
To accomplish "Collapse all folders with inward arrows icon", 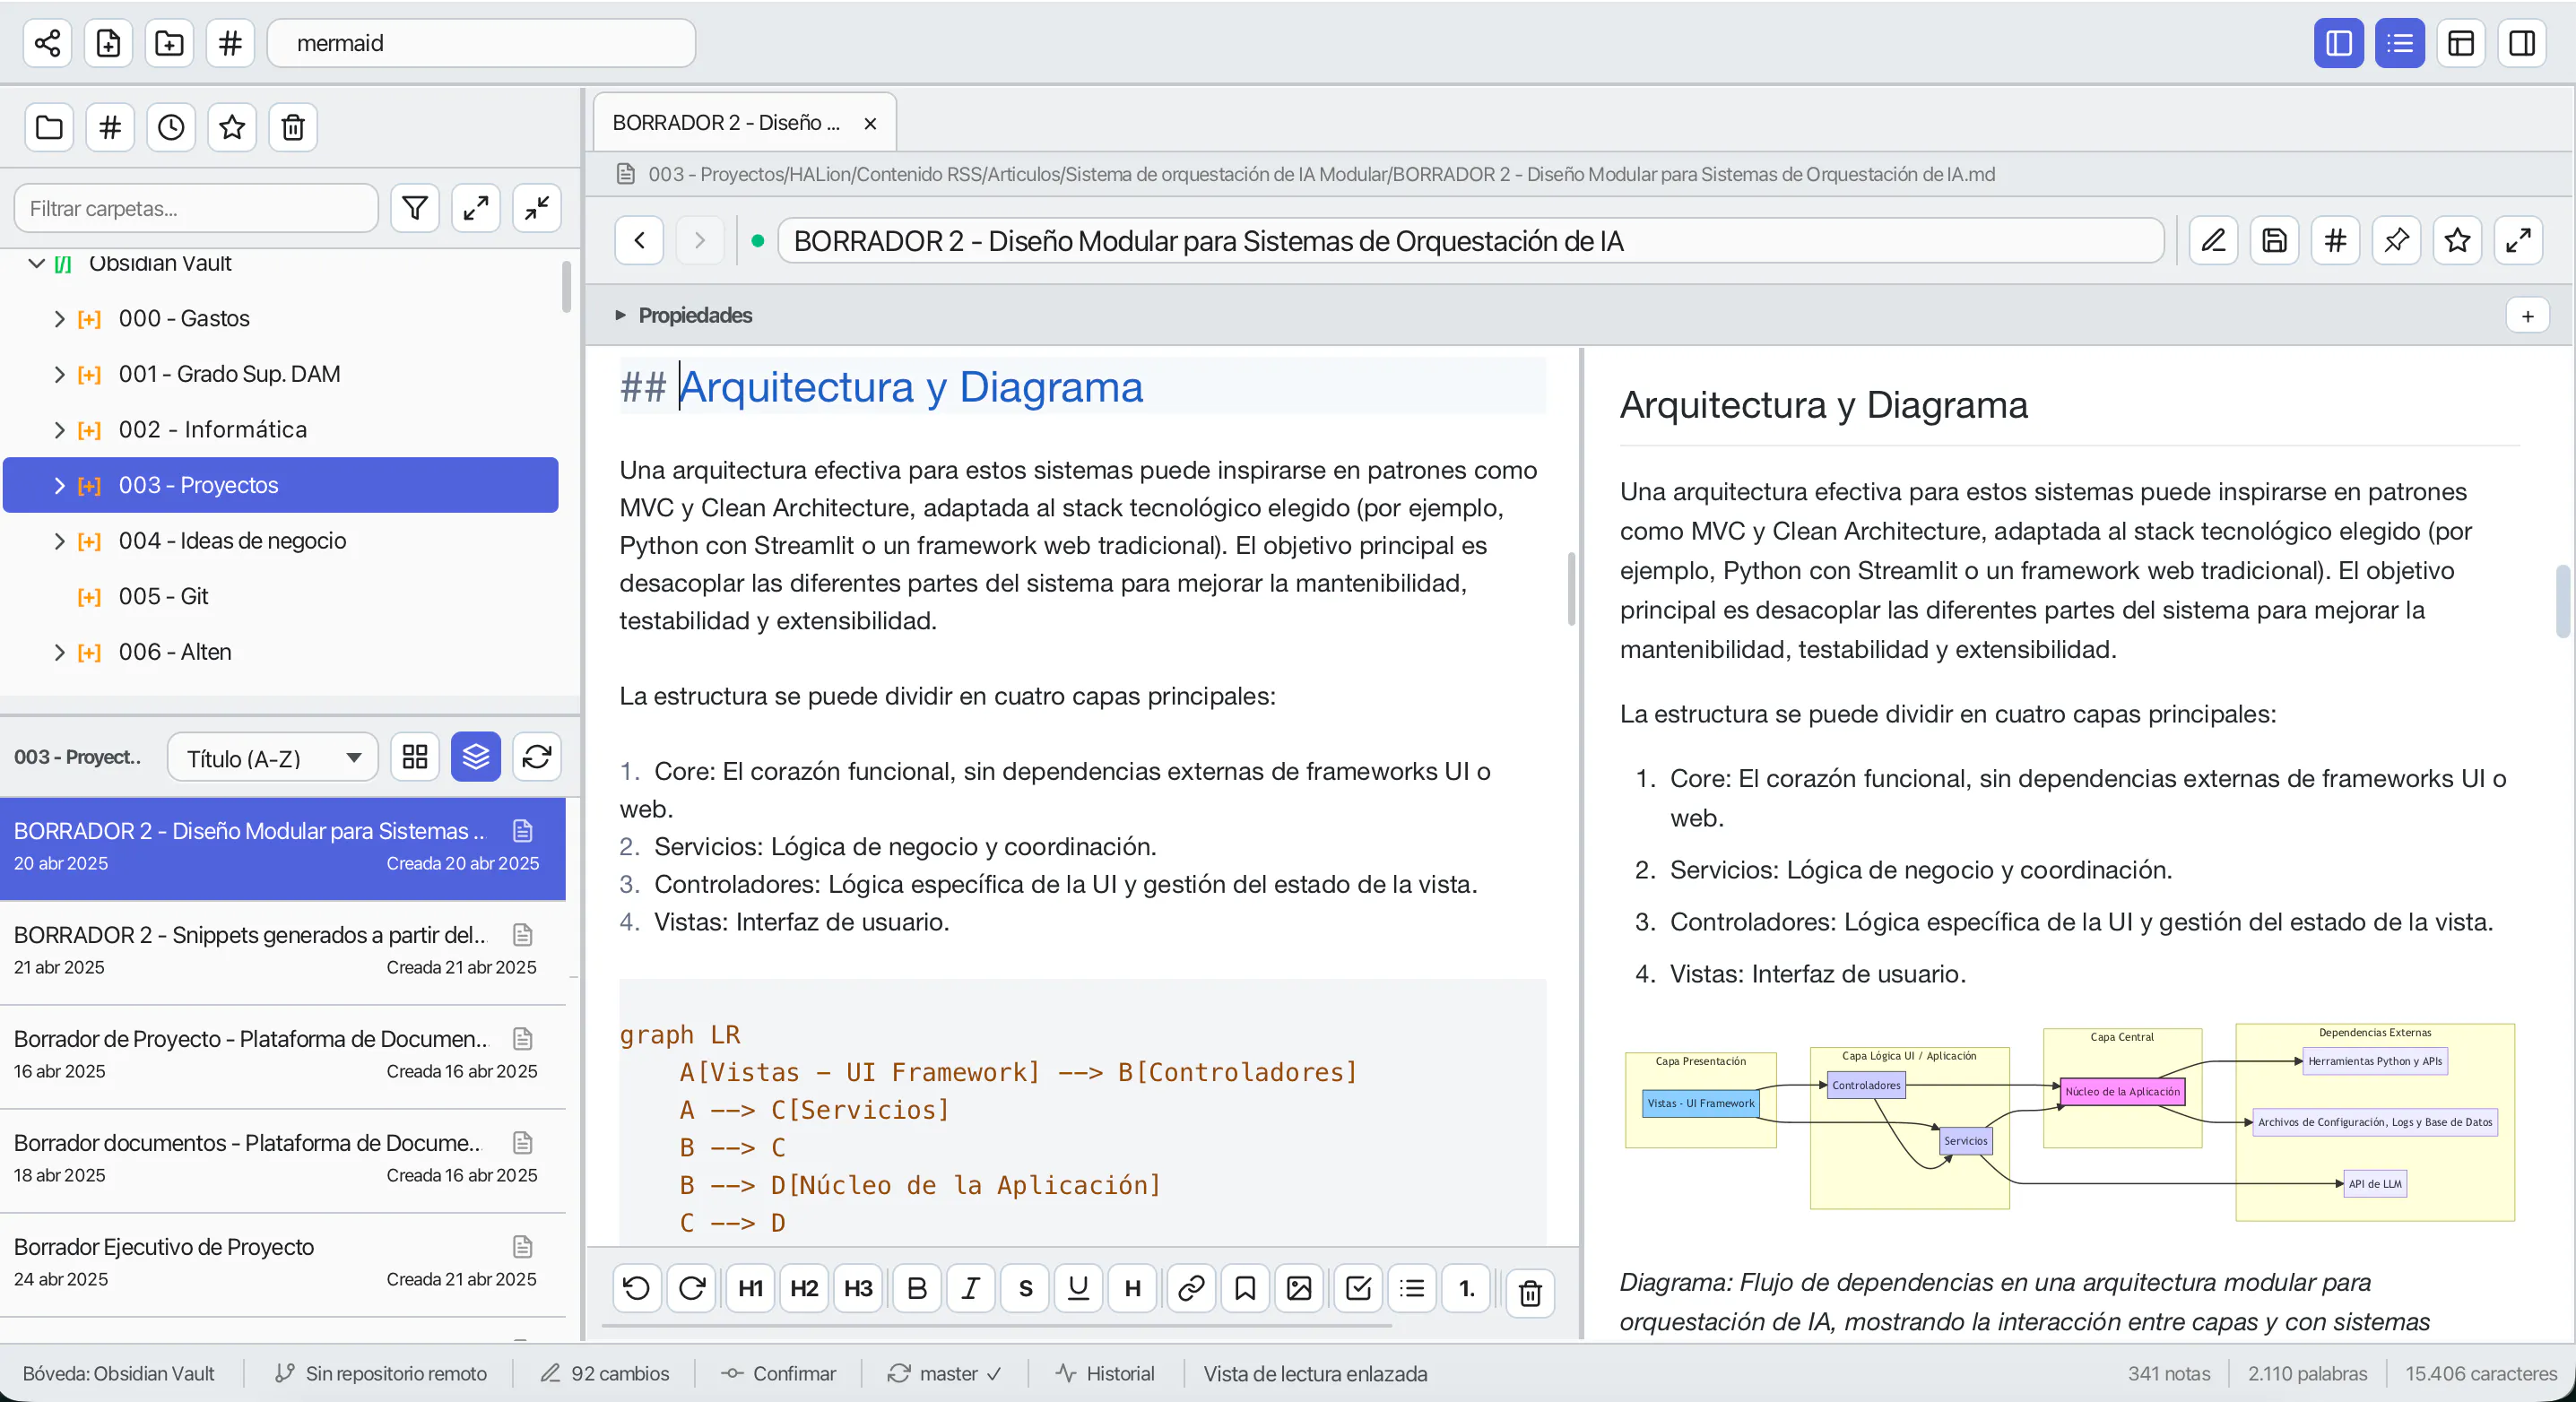I will (x=537, y=208).
